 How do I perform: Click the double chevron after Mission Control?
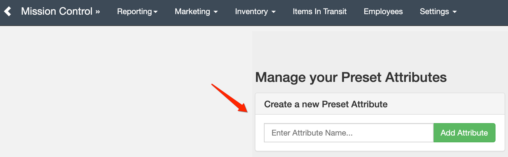tap(98, 12)
